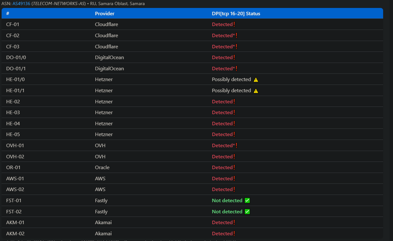Select the CF-01 row identifier
The height and width of the screenshot is (241, 393).
click(x=13, y=24)
